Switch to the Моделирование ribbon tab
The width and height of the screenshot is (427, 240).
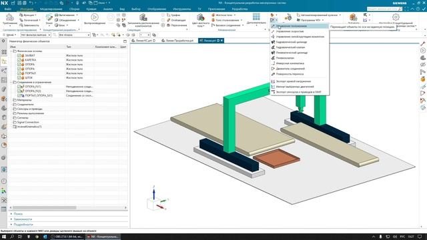[x=51, y=9]
